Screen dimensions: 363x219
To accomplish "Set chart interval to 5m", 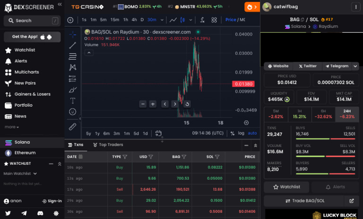I will [x=103, y=20].
